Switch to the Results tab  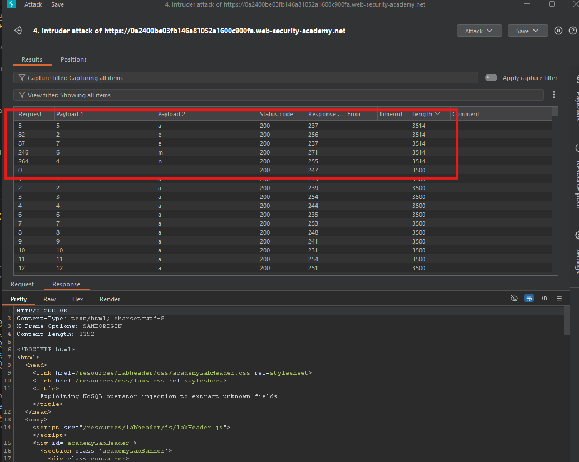[32, 59]
